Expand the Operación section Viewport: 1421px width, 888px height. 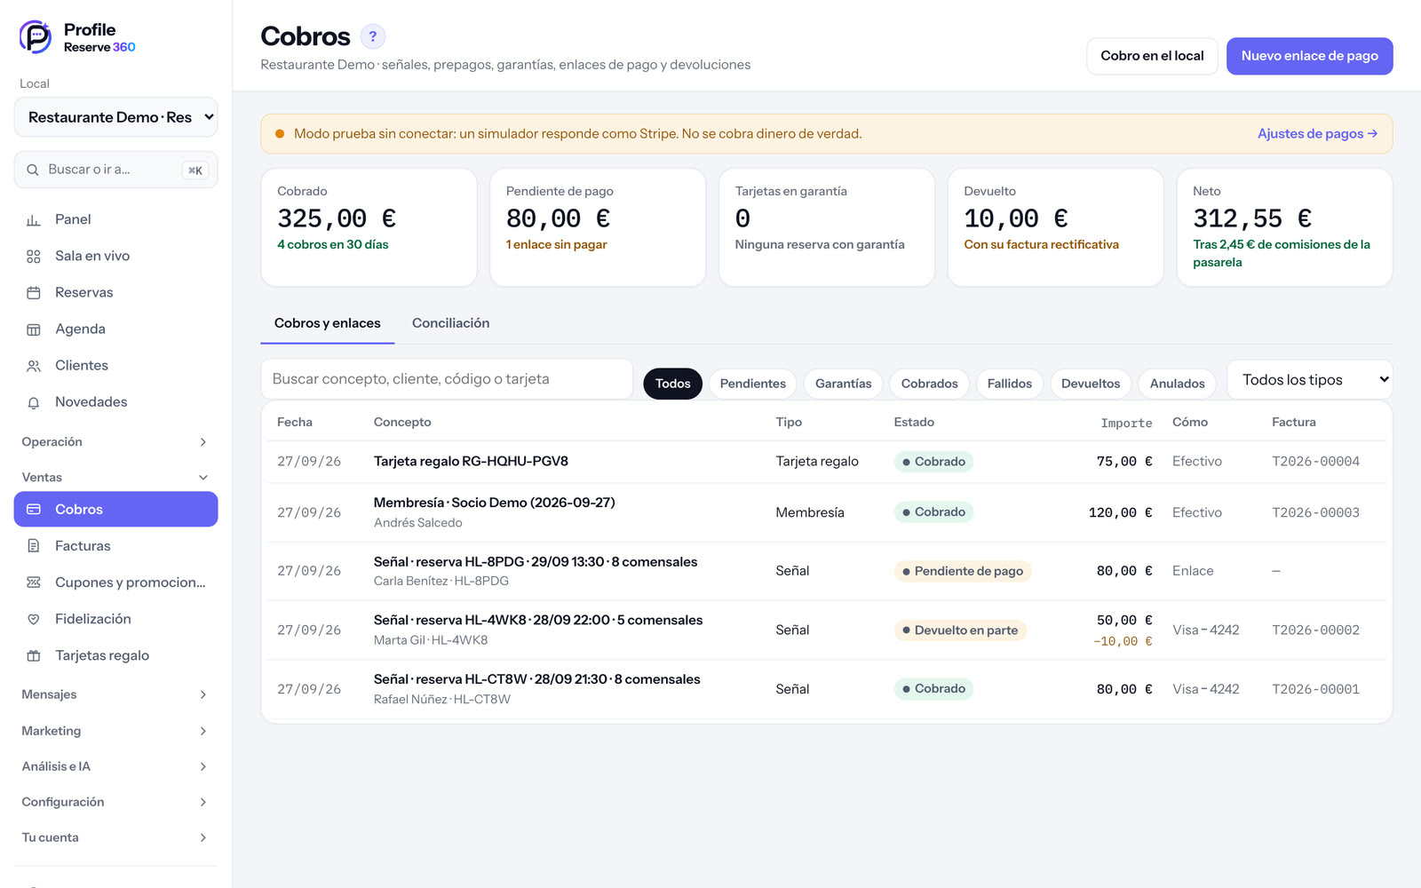pos(115,441)
